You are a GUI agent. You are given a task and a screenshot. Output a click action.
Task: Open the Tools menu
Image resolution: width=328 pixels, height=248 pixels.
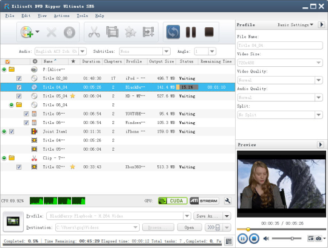click(82, 16)
